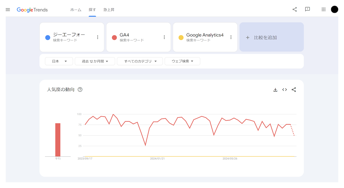The width and height of the screenshot is (344, 188).
Task: Open the 日本 region dropdown
Action: 59,61
